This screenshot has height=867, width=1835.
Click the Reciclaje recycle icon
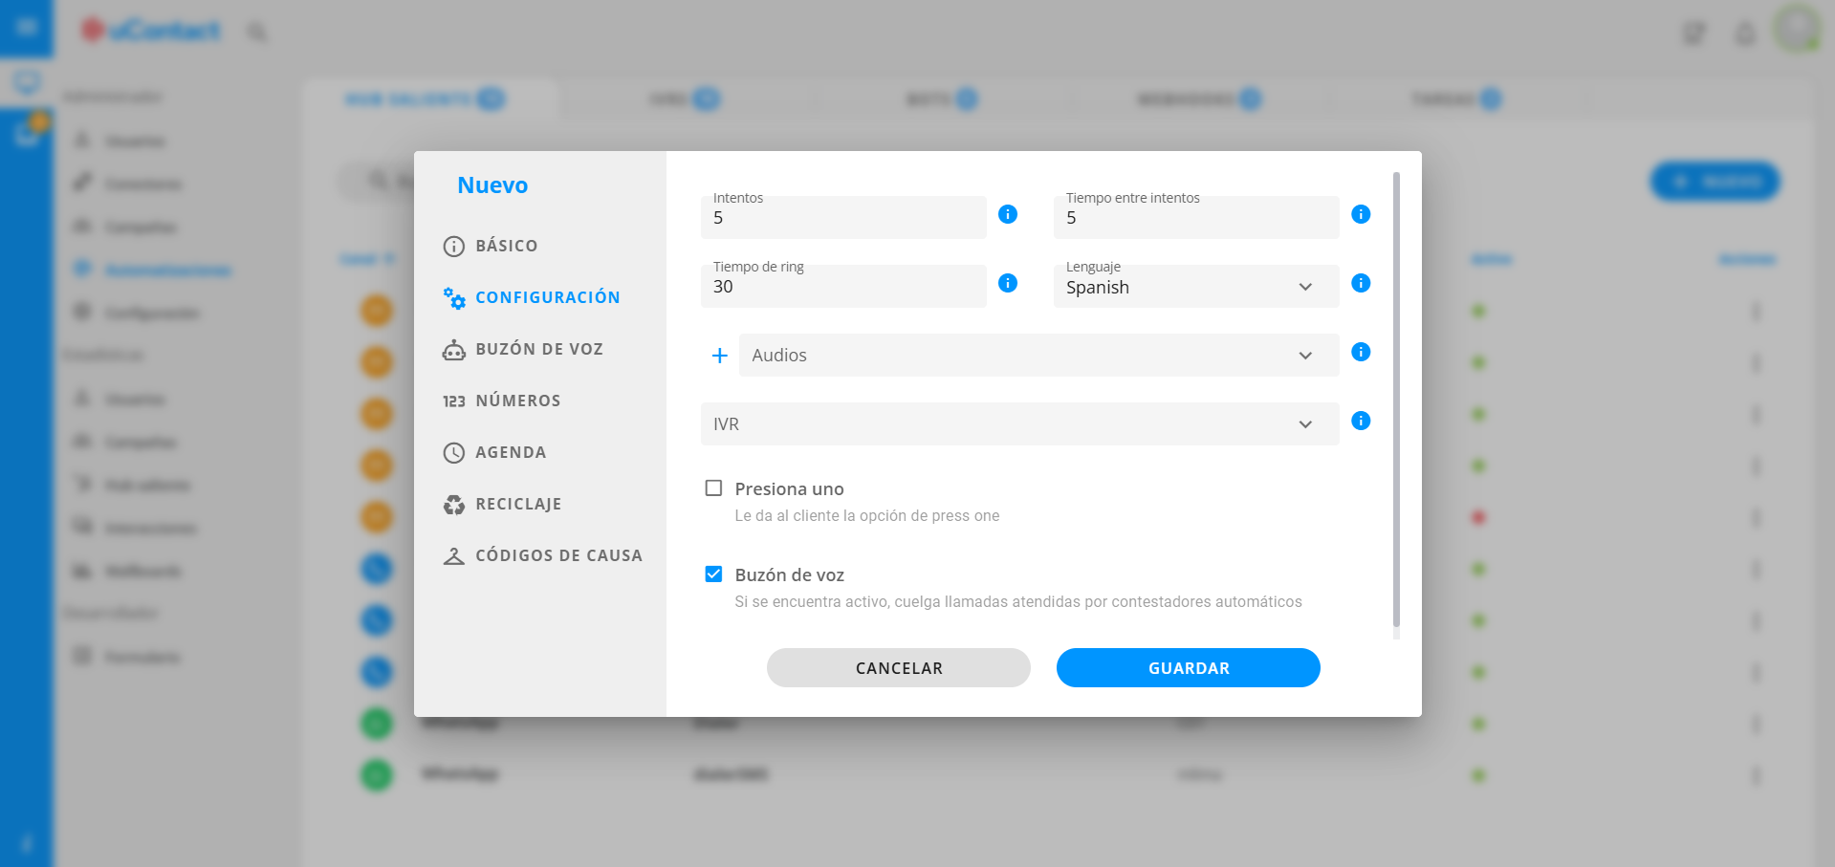click(454, 505)
